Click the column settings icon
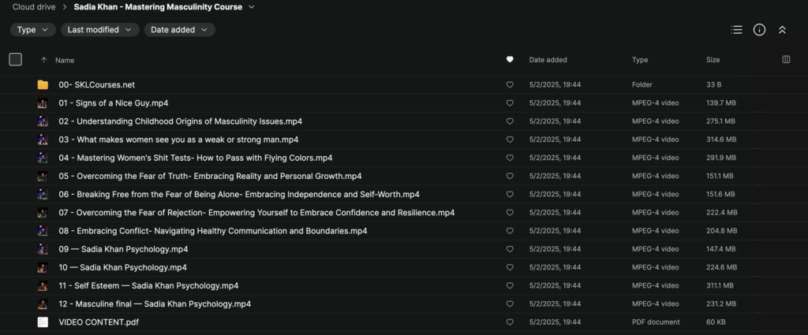 785,60
